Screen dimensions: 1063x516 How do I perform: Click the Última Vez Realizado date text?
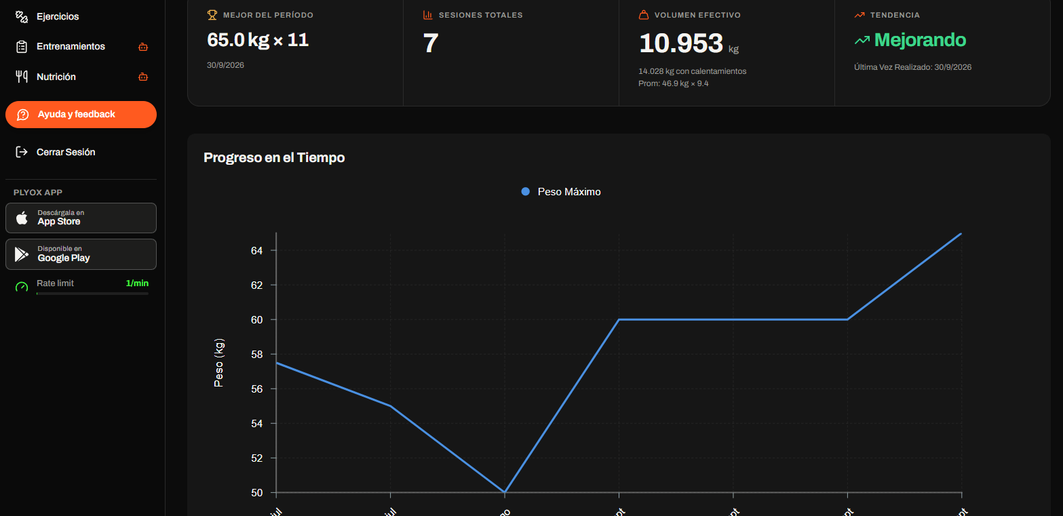click(913, 67)
